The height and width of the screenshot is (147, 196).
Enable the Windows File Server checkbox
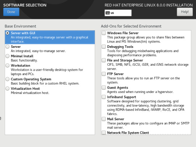[103, 33]
